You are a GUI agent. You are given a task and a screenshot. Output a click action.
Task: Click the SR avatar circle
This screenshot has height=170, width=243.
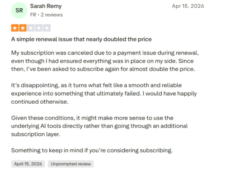point(19,10)
